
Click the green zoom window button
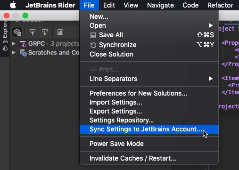[25, 16]
